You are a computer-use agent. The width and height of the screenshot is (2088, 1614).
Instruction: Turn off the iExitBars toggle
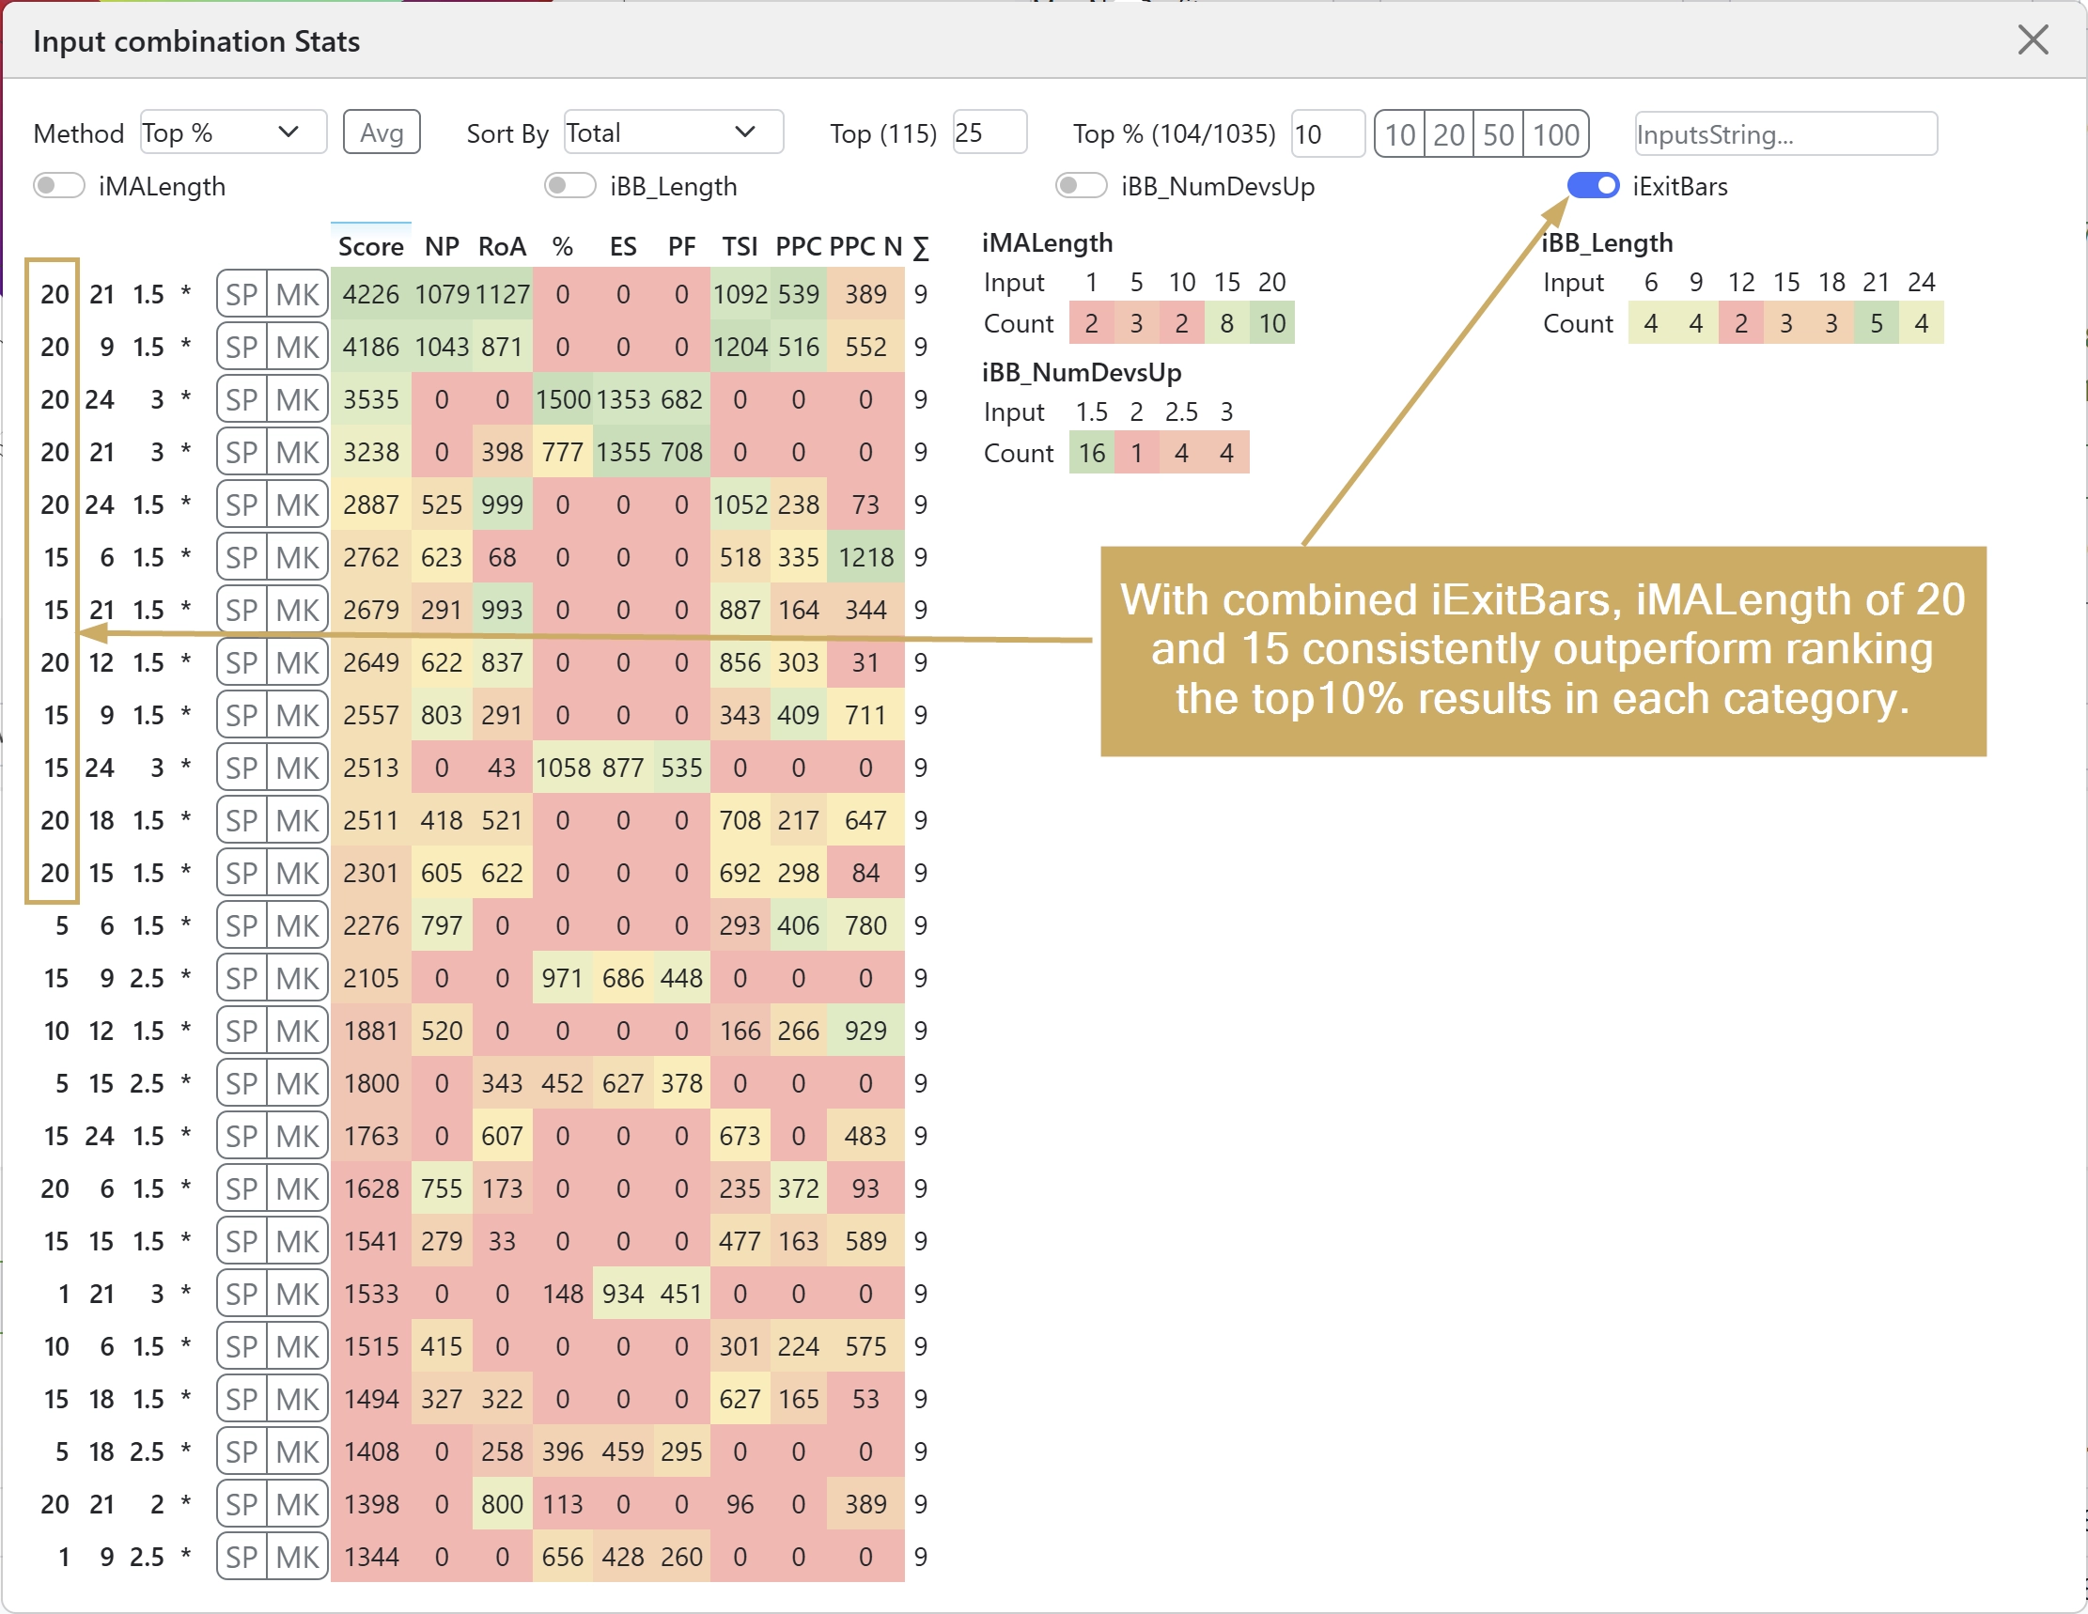pos(1593,185)
